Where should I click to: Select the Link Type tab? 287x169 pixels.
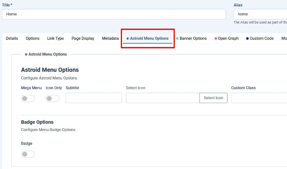pyautogui.click(x=56, y=38)
